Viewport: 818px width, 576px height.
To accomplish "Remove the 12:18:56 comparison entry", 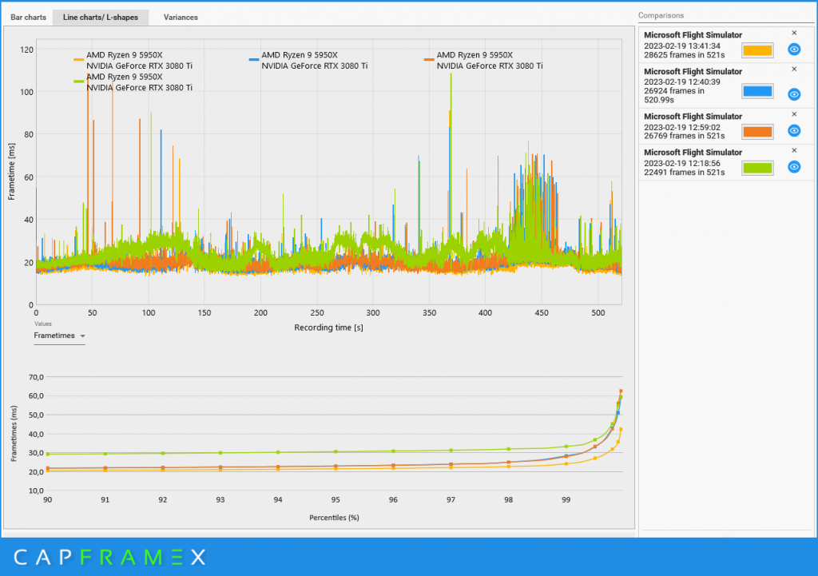I will click(794, 150).
